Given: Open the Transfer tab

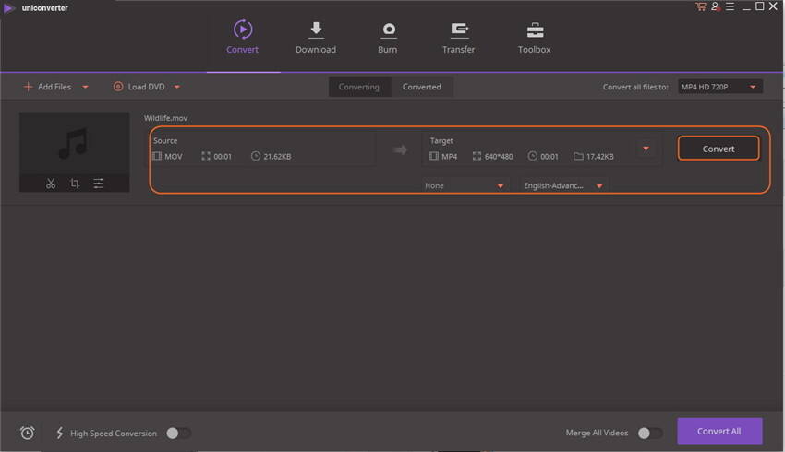Looking at the screenshot, I should click(x=458, y=37).
